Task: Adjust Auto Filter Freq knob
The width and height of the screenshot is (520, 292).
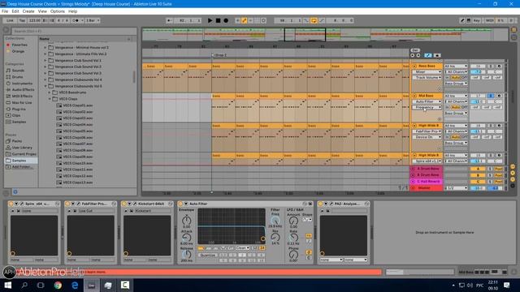Action: pyautogui.click(x=275, y=221)
